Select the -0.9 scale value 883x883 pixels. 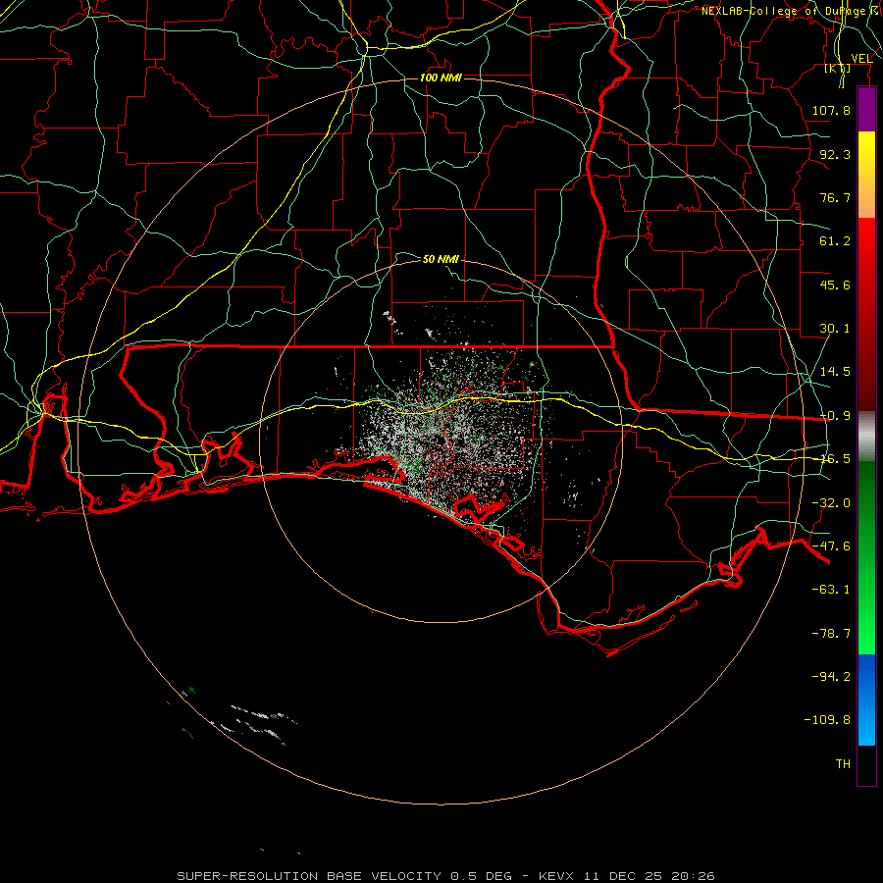835,416
